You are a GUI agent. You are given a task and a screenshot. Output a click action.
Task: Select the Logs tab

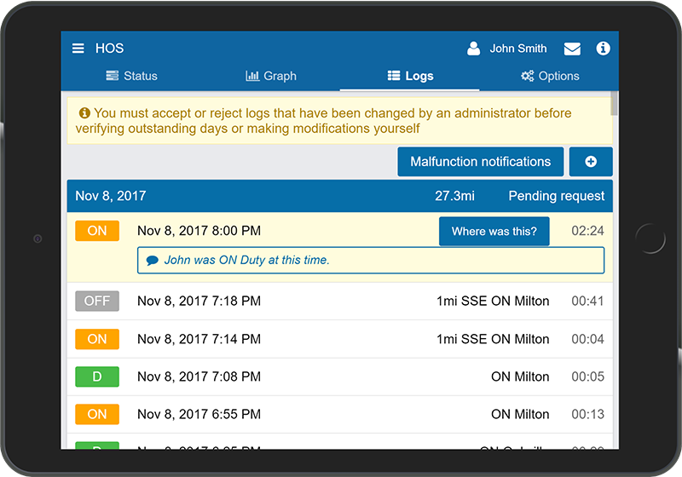[x=409, y=76]
